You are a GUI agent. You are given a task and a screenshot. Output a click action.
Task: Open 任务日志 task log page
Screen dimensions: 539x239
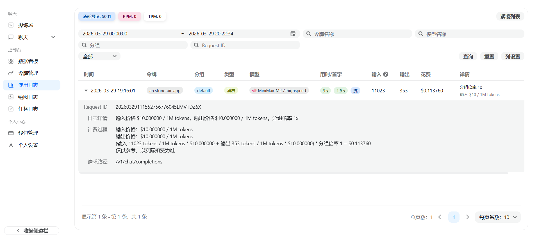coord(28,109)
